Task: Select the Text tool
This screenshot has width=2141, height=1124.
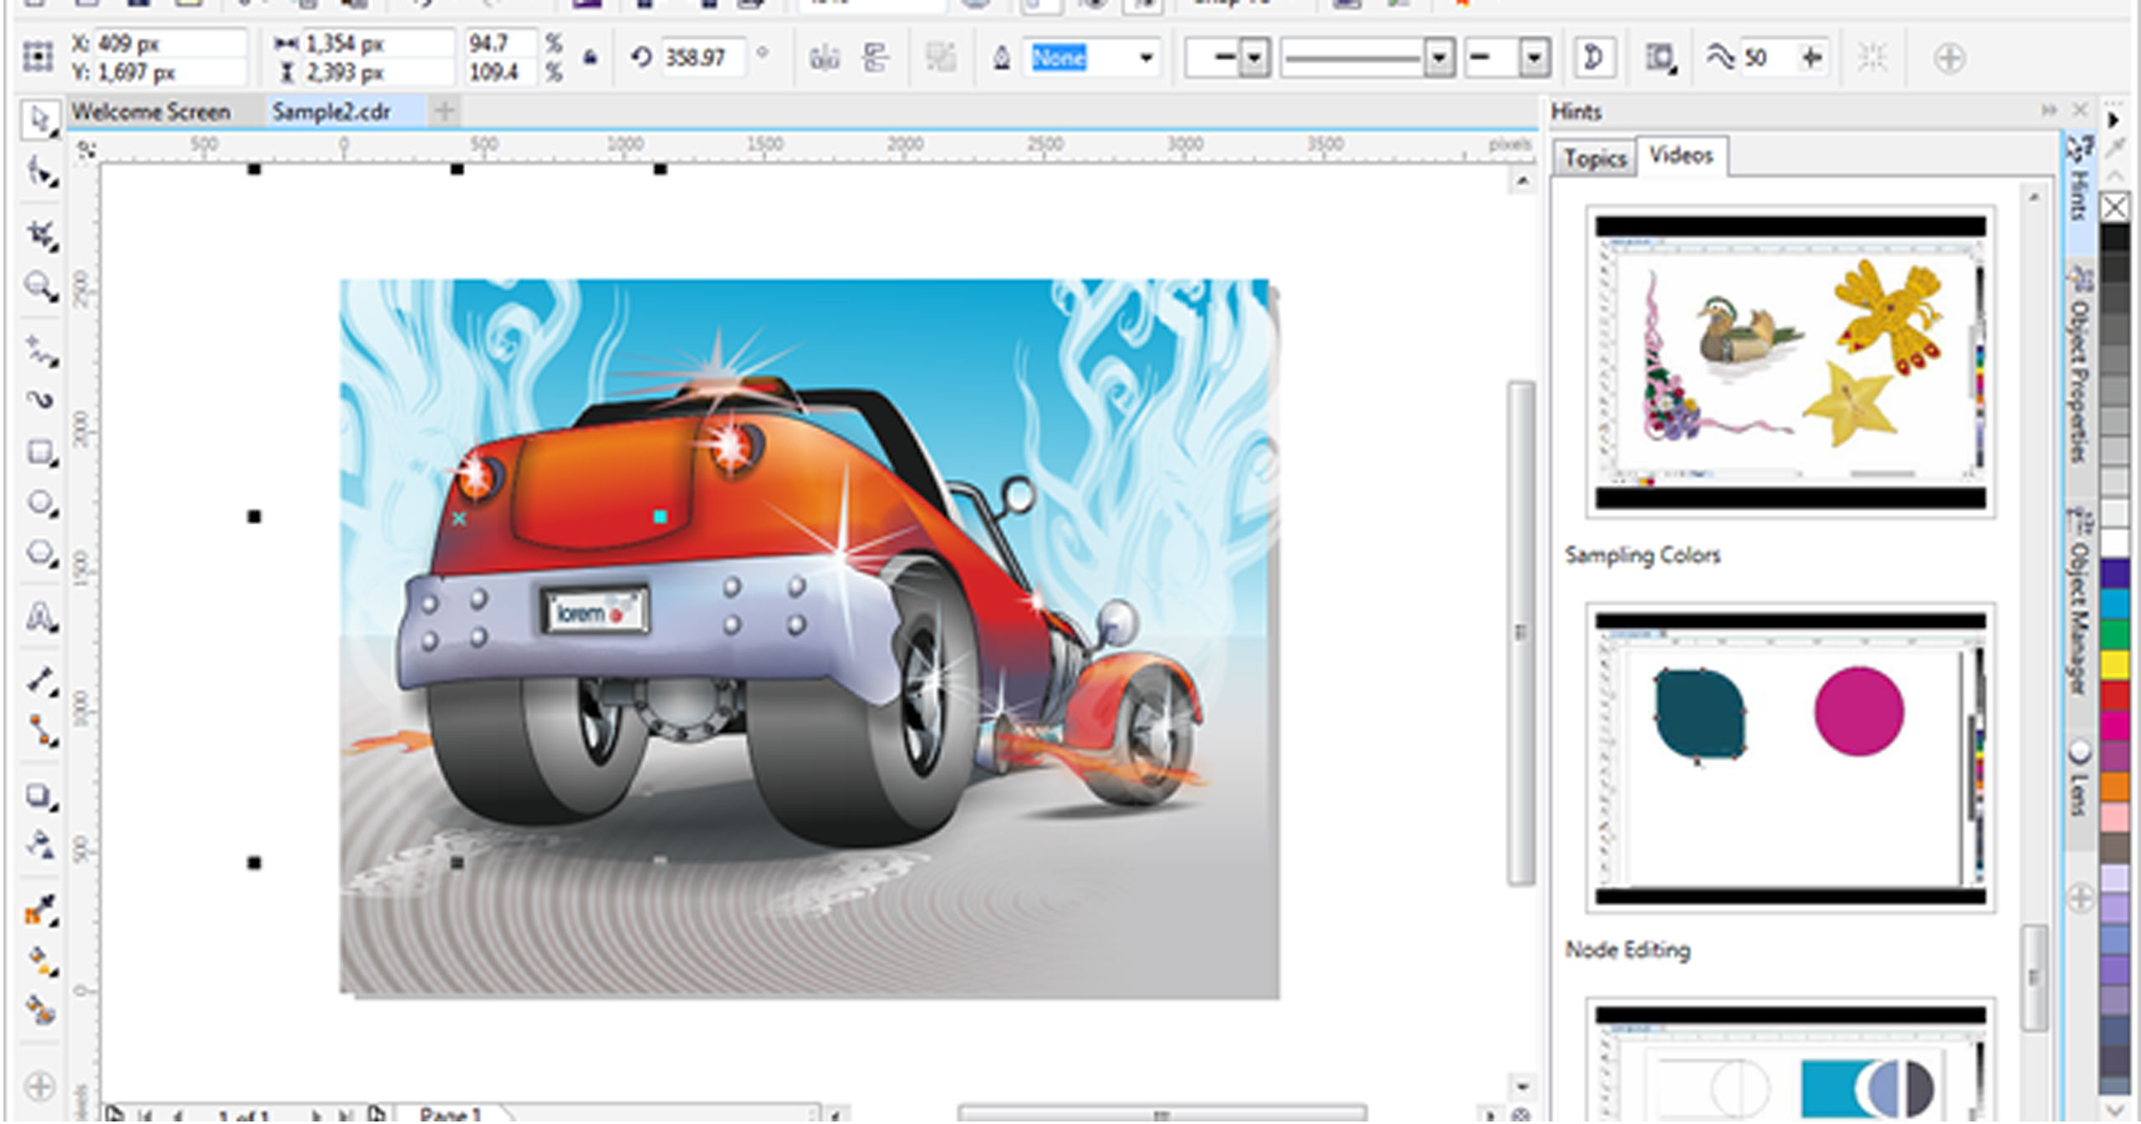Action: pos(39,617)
